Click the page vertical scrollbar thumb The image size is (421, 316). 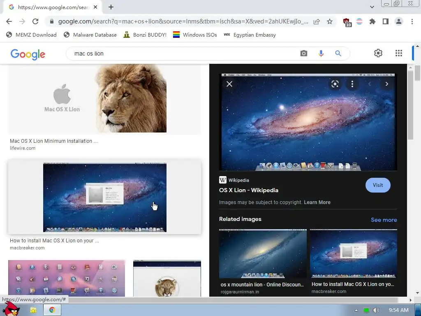click(418, 72)
